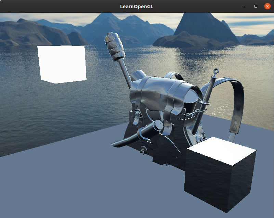Click the white top face of the foreground cube

point(221,150)
